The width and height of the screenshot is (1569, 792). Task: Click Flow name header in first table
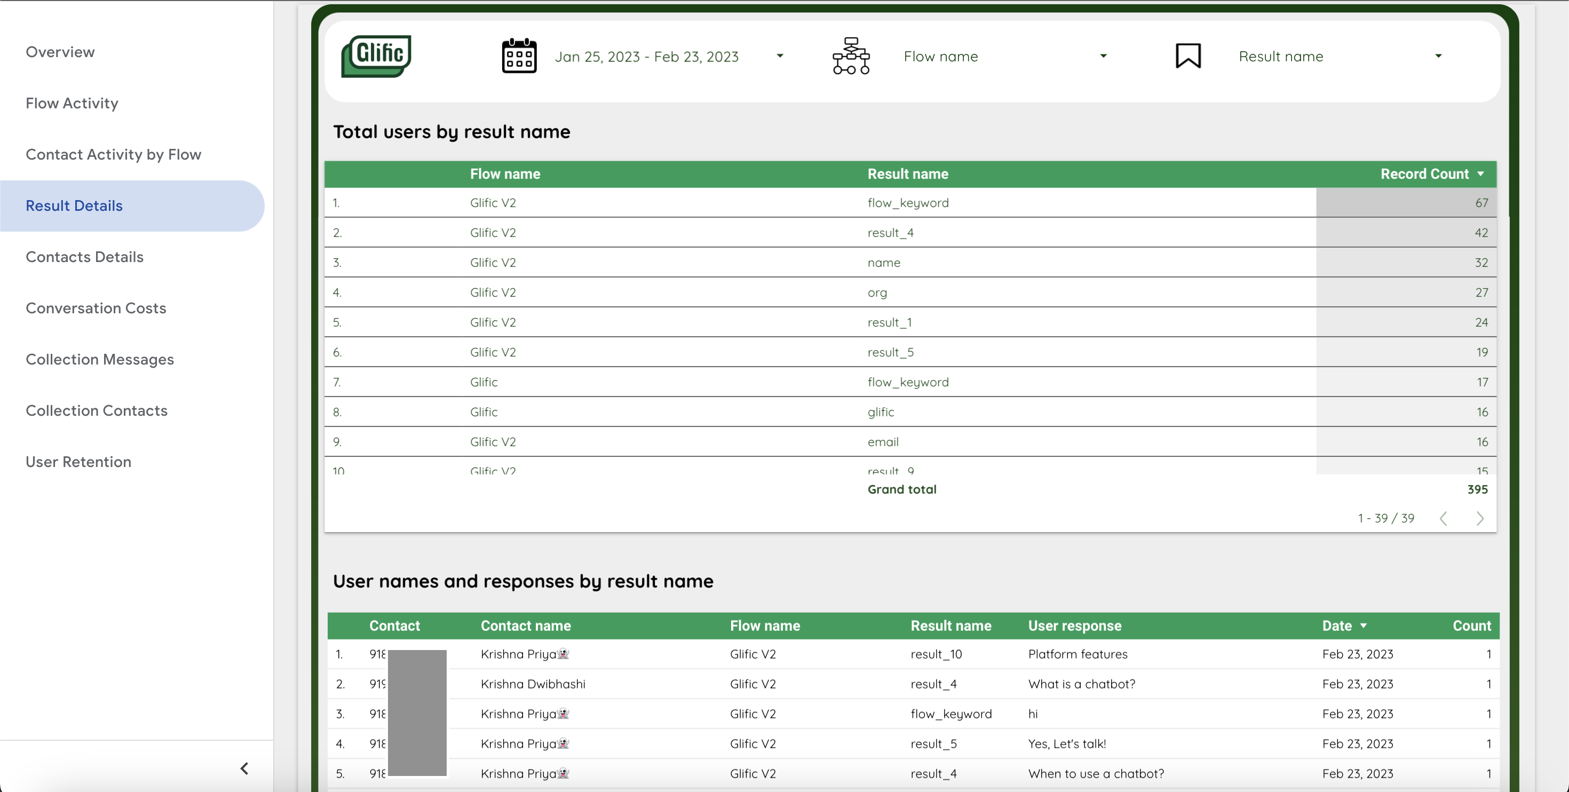(x=505, y=174)
